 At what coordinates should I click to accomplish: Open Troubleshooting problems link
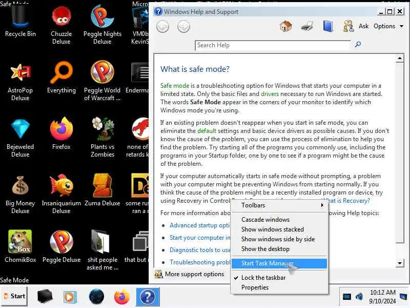coord(200,262)
